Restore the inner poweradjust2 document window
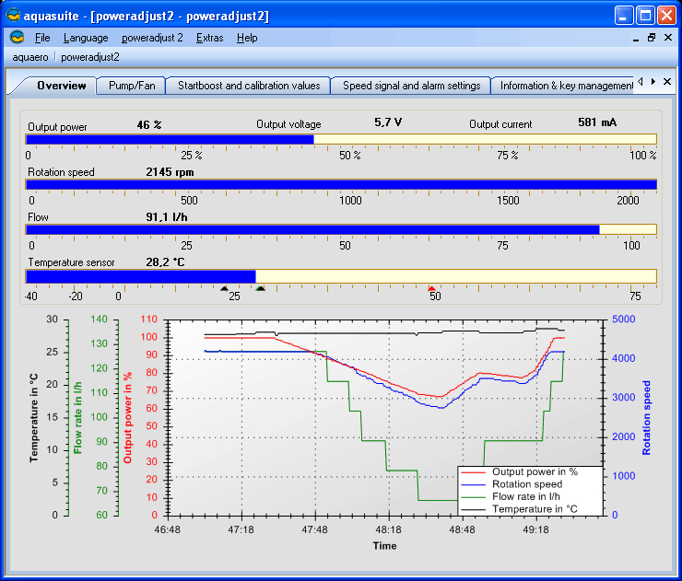Viewport: 682px width, 581px height. (x=652, y=38)
